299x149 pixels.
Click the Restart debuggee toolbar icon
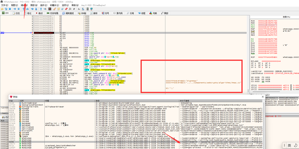click(6, 9)
